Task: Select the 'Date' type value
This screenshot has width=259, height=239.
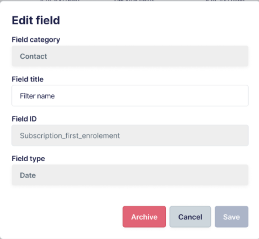Action: pos(28,175)
